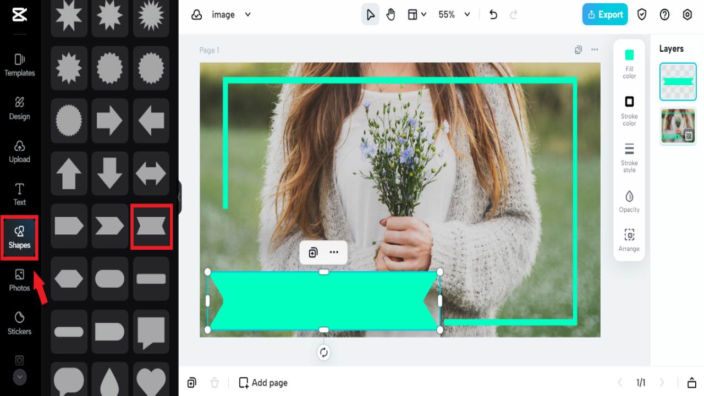Open the Templates panel
The height and width of the screenshot is (396, 704).
point(19,65)
